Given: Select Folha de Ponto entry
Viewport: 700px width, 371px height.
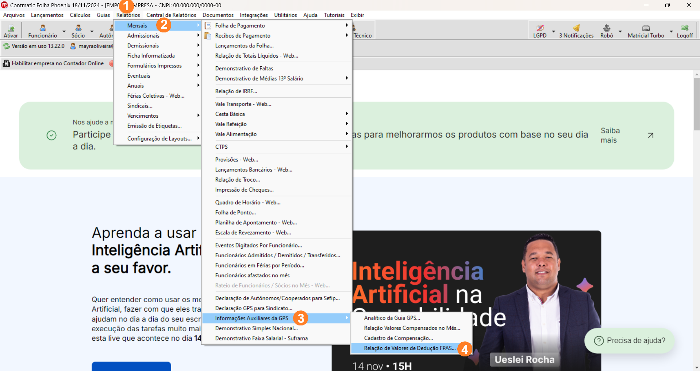Looking at the screenshot, I should 277,212.
